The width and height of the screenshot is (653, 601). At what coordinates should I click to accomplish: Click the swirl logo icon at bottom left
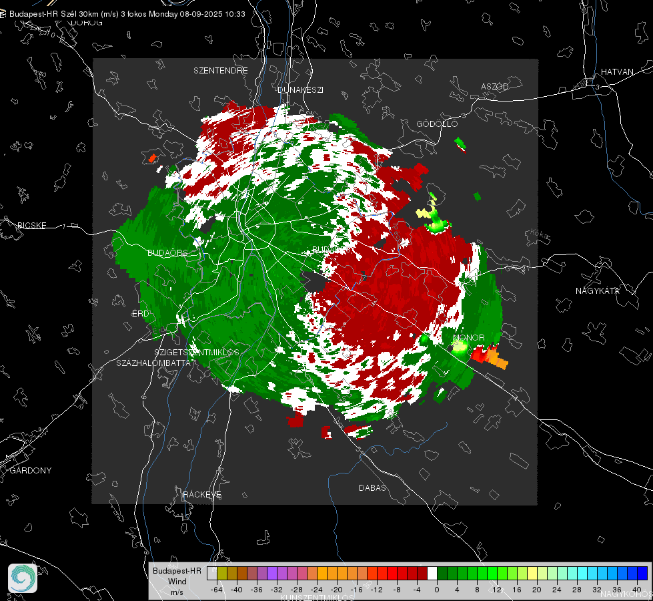[23, 578]
